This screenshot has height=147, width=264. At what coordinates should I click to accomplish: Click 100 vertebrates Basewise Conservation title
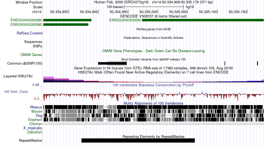(x=153, y=85)
